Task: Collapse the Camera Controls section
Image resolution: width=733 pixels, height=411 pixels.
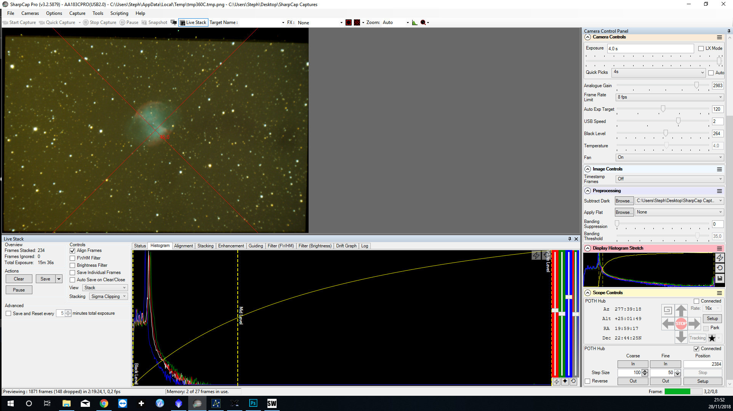Action: pos(588,37)
